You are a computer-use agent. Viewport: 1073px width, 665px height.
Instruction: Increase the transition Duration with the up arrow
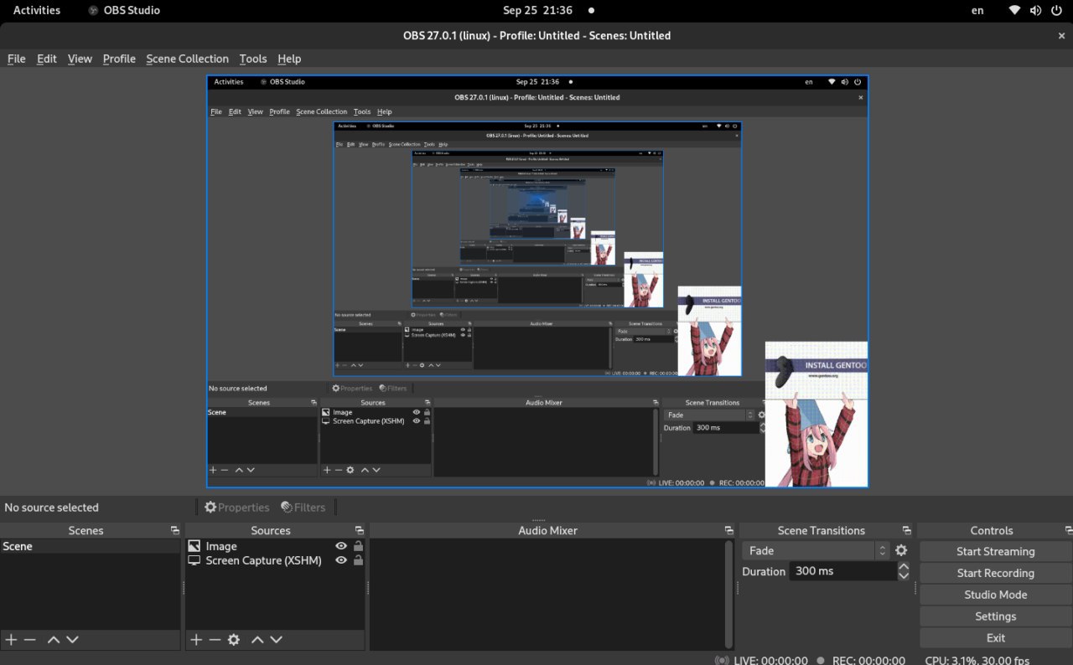904,566
